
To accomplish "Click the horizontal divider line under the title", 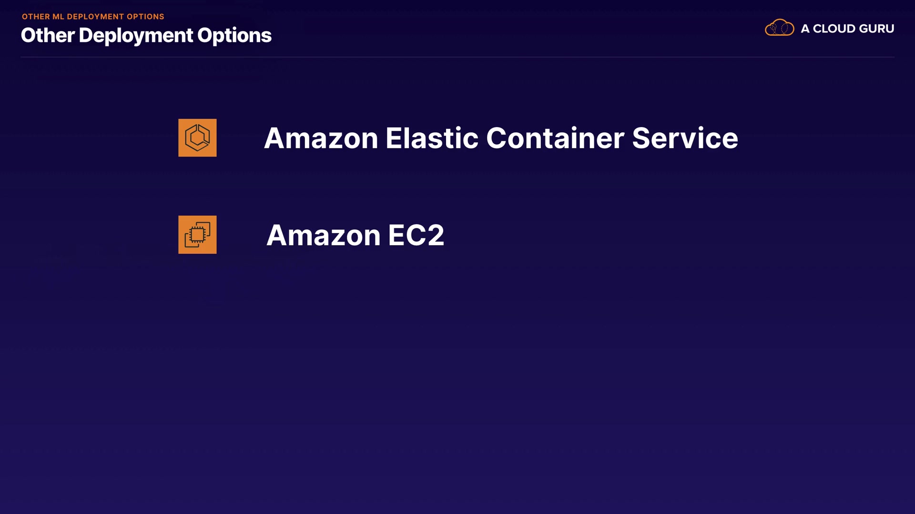I will click(x=457, y=57).
